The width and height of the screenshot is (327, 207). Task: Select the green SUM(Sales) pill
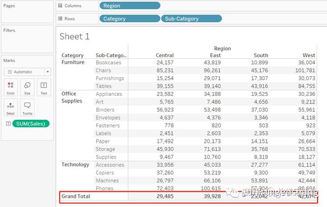coord(31,124)
